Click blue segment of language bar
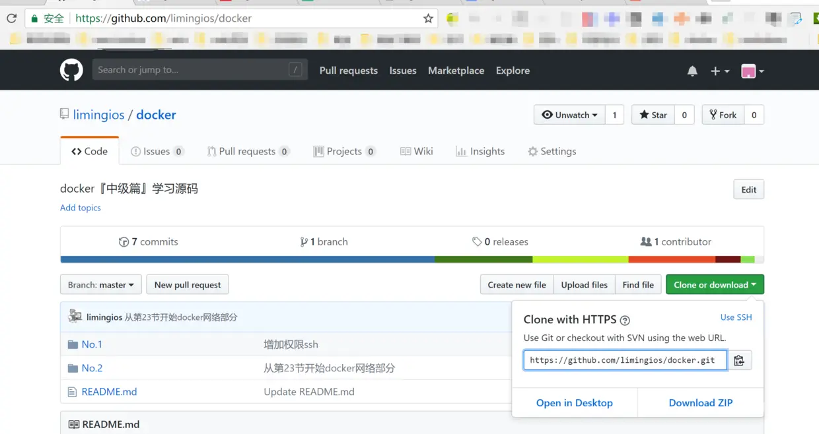Image resolution: width=819 pixels, height=434 pixels. (x=247, y=259)
